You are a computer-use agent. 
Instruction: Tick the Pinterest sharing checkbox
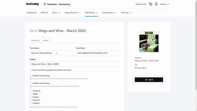31,100
